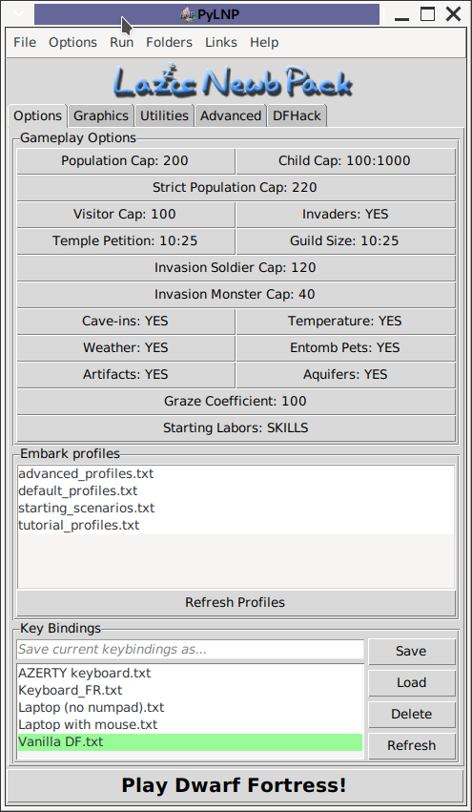Focus the Save current keybindings as field

[191, 650]
